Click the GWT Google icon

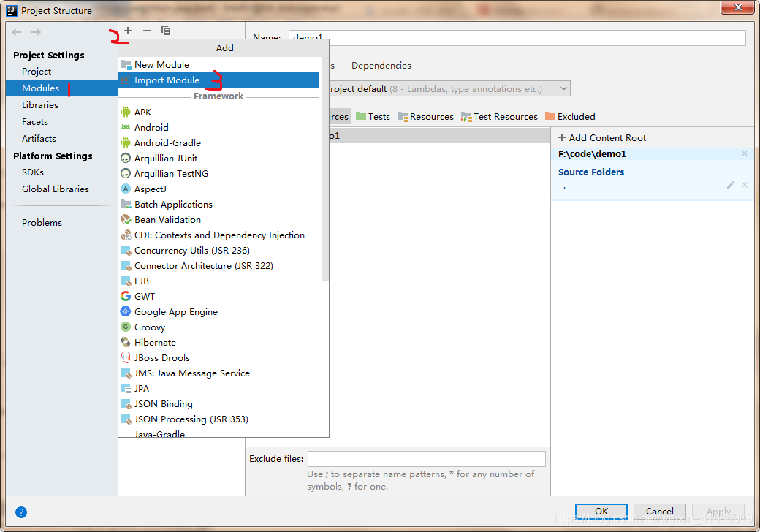point(126,296)
